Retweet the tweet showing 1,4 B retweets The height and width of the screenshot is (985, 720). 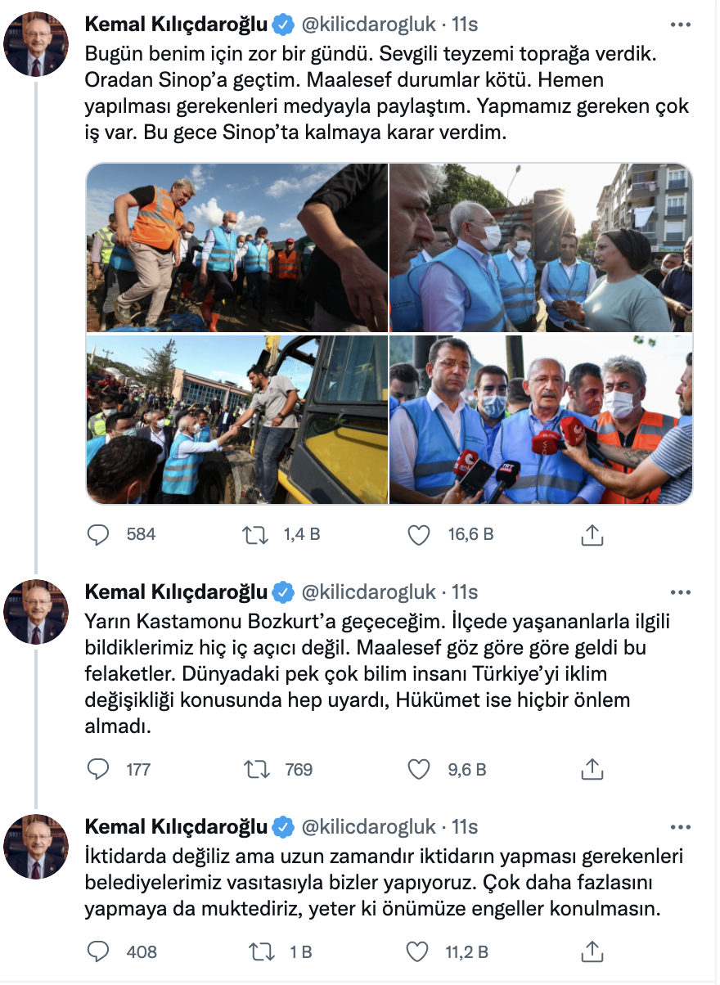tap(255, 534)
